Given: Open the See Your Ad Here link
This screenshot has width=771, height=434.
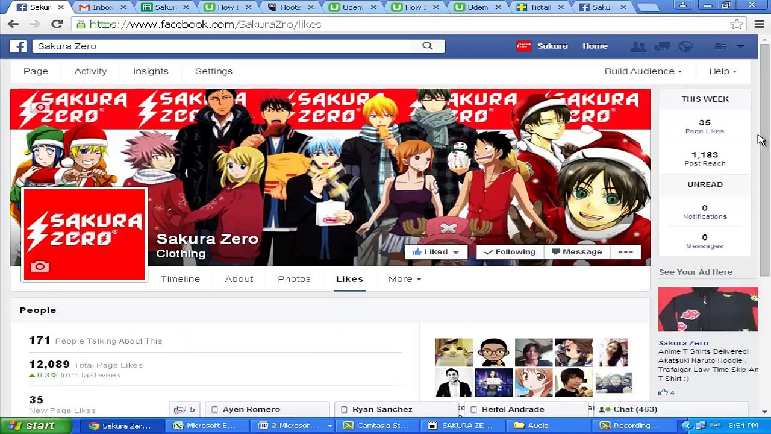Looking at the screenshot, I should click(x=696, y=272).
